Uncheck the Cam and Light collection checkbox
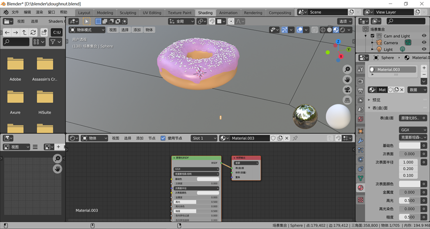The width and height of the screenshot is (430, 229). (372, 36)
